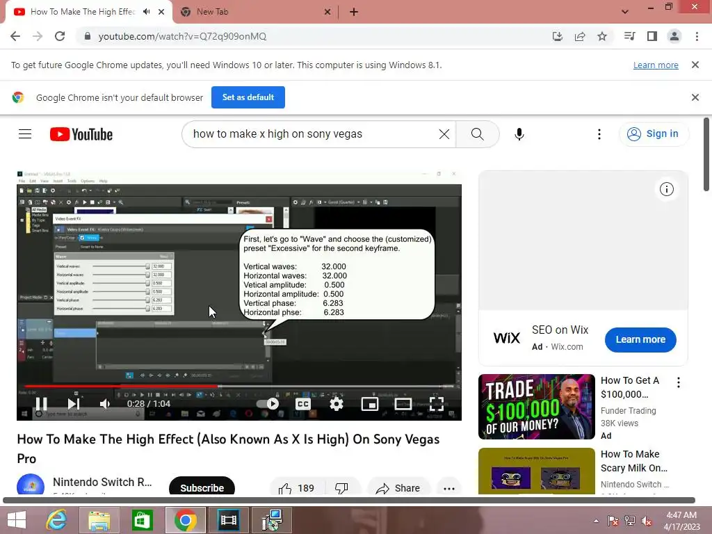Viewport: 712px width, 534px height.
Task: Mute the video player volume
Action: coord(105,404)
